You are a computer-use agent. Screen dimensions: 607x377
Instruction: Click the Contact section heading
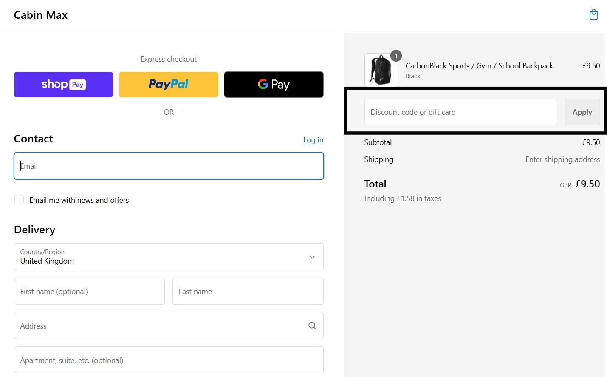click(34, 139)
